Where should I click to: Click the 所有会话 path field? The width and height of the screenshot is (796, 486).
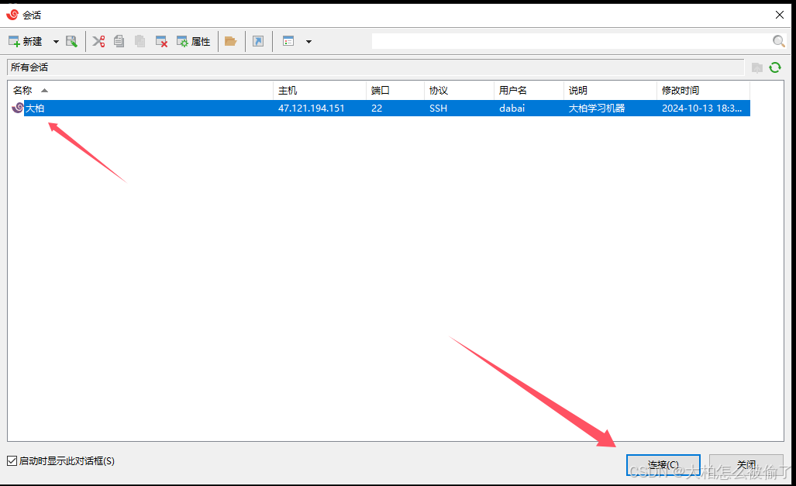pyautogui.click(x=376, y=67)
